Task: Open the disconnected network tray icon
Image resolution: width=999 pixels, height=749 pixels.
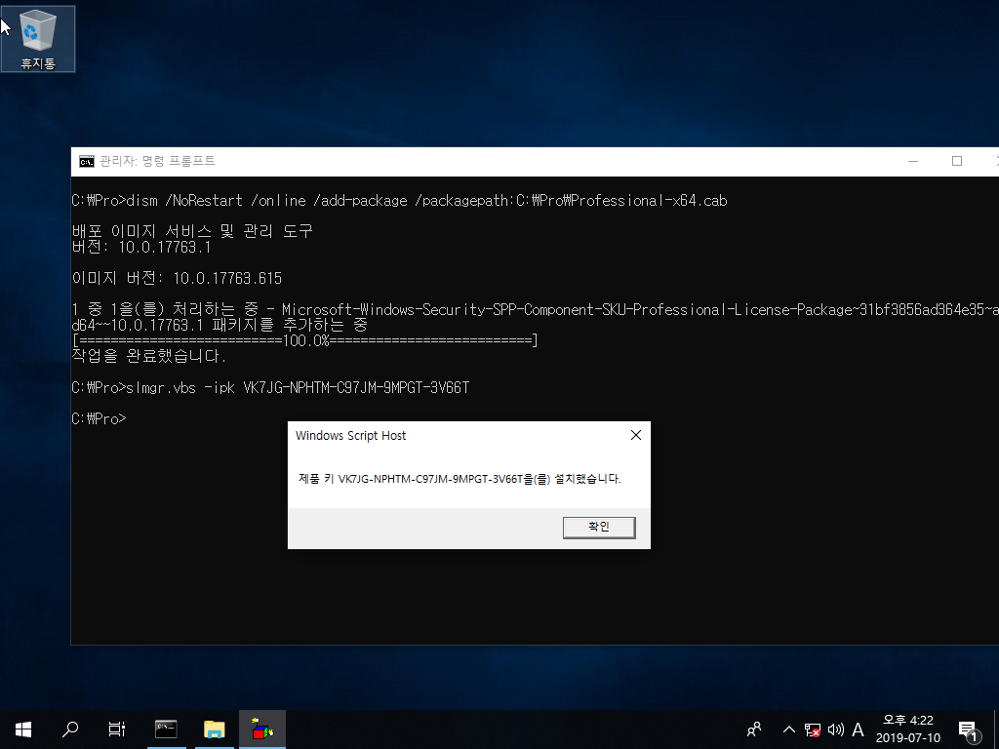Action: tap(813, 729)
